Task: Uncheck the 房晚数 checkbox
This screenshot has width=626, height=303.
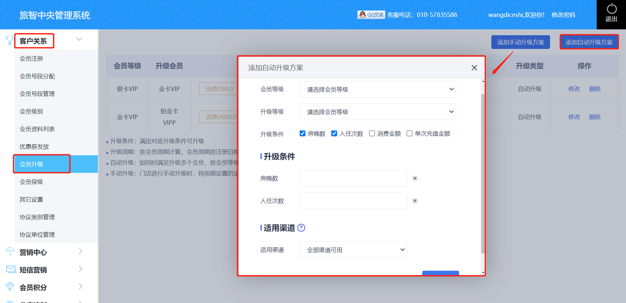Action: point(303,133)
